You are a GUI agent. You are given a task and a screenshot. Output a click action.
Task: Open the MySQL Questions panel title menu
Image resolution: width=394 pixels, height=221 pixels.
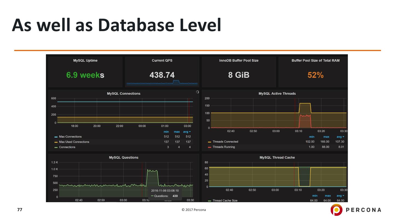coord(123,157)
